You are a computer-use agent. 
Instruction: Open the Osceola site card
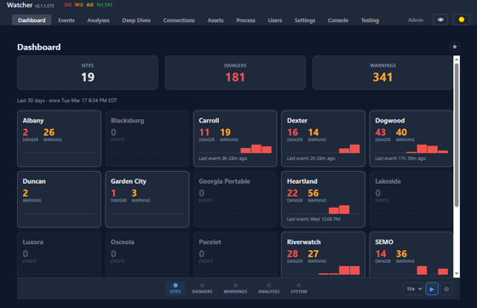tap(147, 254)
